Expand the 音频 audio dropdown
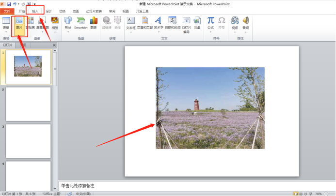The width and height of the screenshot is (336, 196). 246,32
